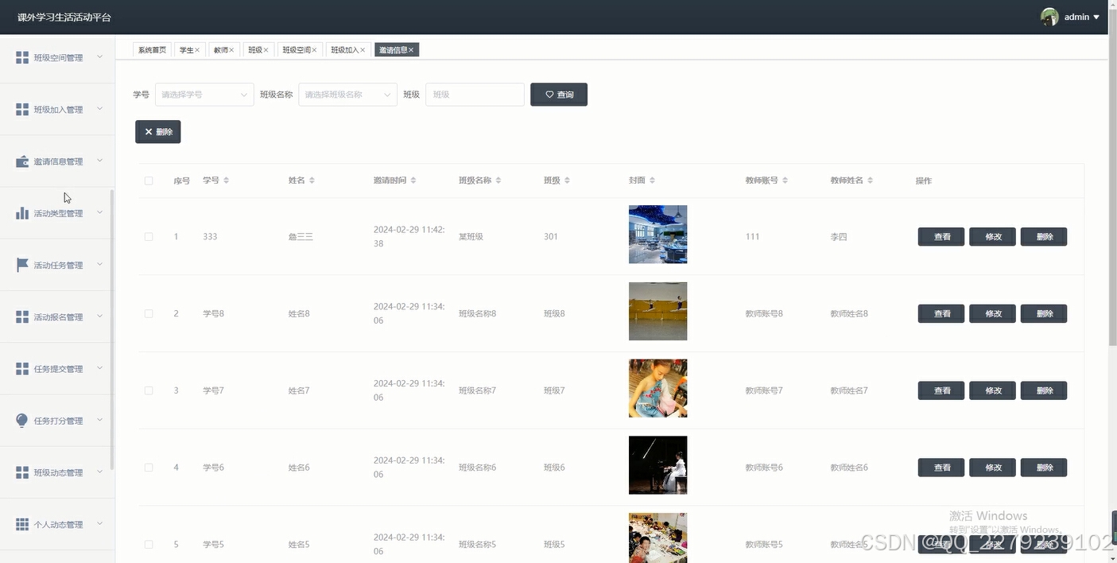1117x563 pixels.
Task: Toggle the select-all checkbox in the table header
Action: [x=149, y=181]
